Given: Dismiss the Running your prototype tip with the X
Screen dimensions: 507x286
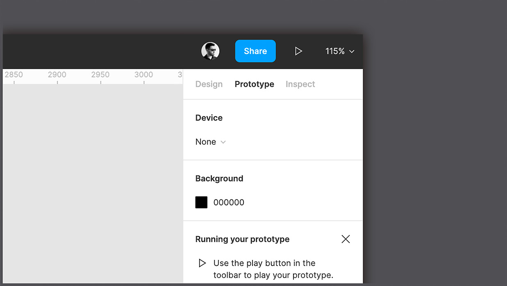Looking at the screenshot, I should coord(346,239).
